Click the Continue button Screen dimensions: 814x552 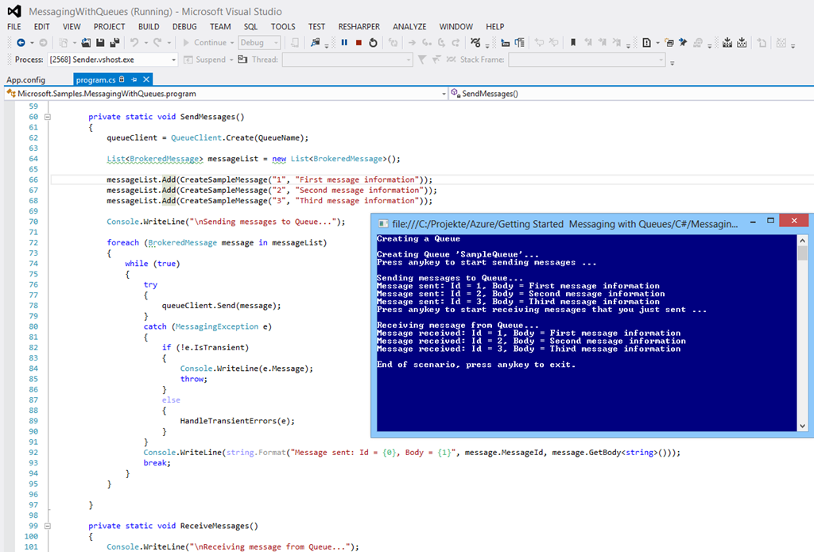point(208,42)
